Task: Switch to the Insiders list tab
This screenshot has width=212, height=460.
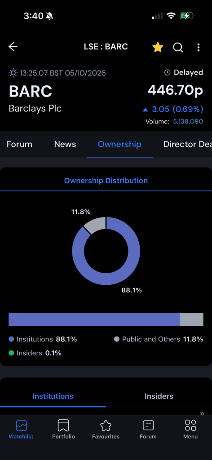Action: point(159,396)
